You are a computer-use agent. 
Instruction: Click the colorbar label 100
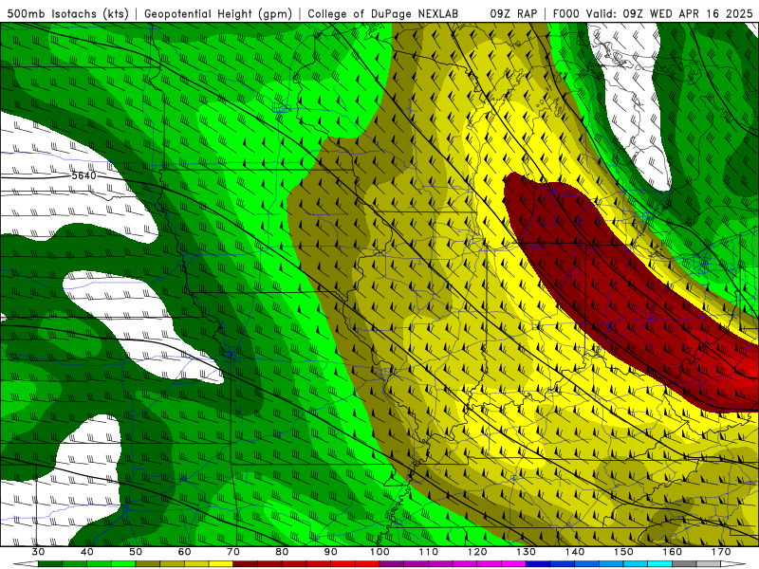pyautogui.click(x=379, y=552)
